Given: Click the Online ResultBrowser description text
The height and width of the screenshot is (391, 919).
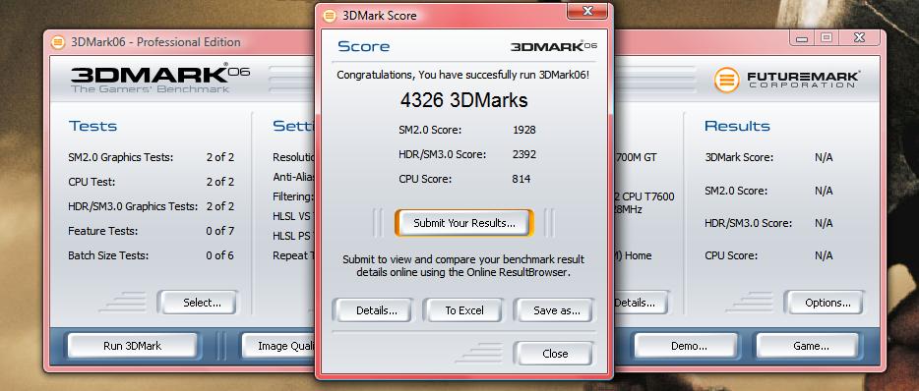Looking at the screenshot, I should click(x=463, y=265).
